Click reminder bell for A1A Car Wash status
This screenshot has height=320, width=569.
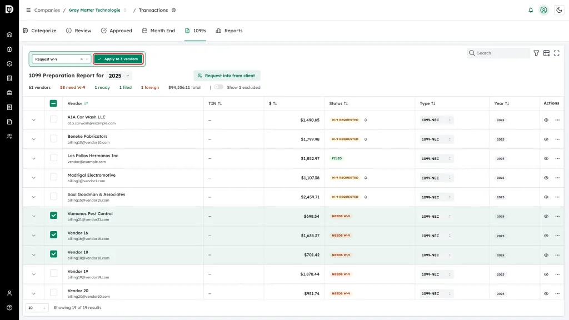pyautogui.click(x=366, y=120)
